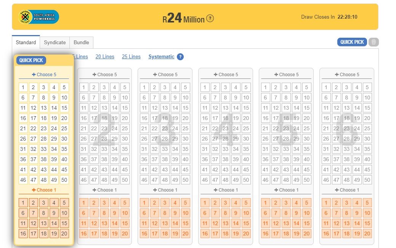396x248 pixels.
Task: Open the Systematic link
Action: point(161,56)
